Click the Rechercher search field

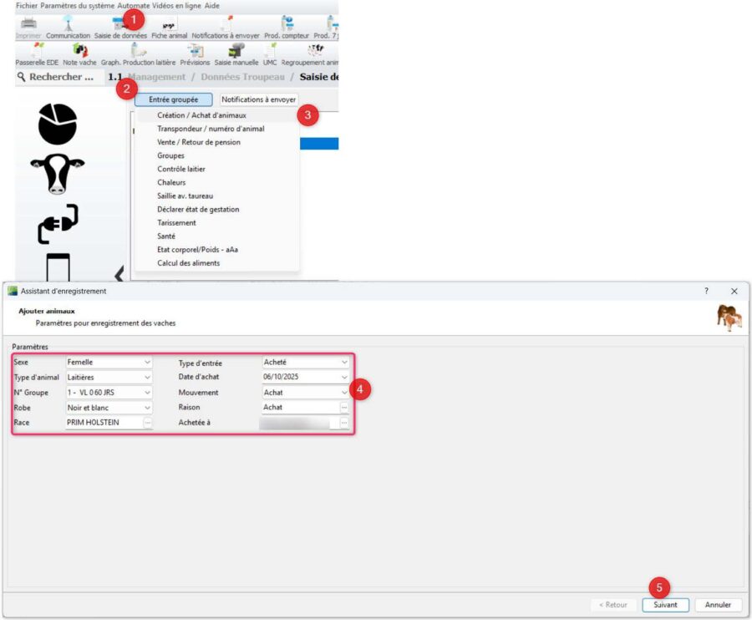57,77
